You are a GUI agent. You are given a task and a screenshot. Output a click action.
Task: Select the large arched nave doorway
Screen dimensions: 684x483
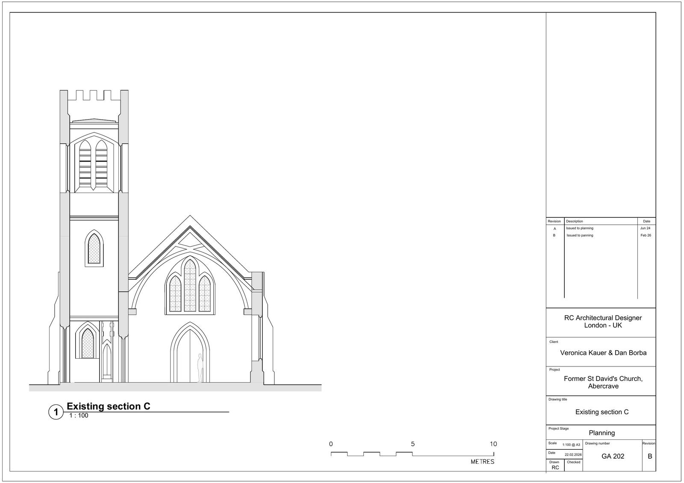(x=190, y=354)
